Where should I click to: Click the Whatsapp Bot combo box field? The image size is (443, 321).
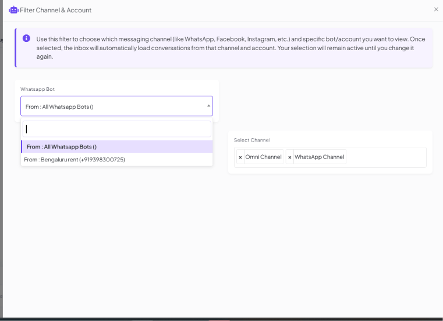(x=116, y=106)
